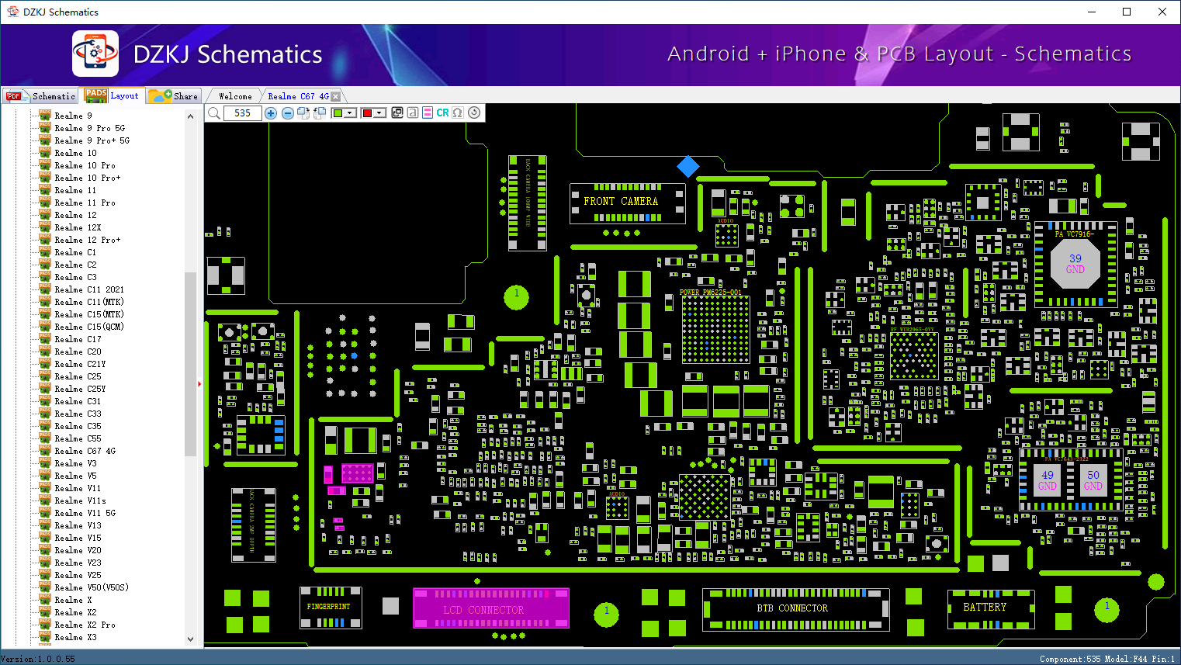Open the Realme V11 5G entry
1181x665 pixels.
[85, 513]
